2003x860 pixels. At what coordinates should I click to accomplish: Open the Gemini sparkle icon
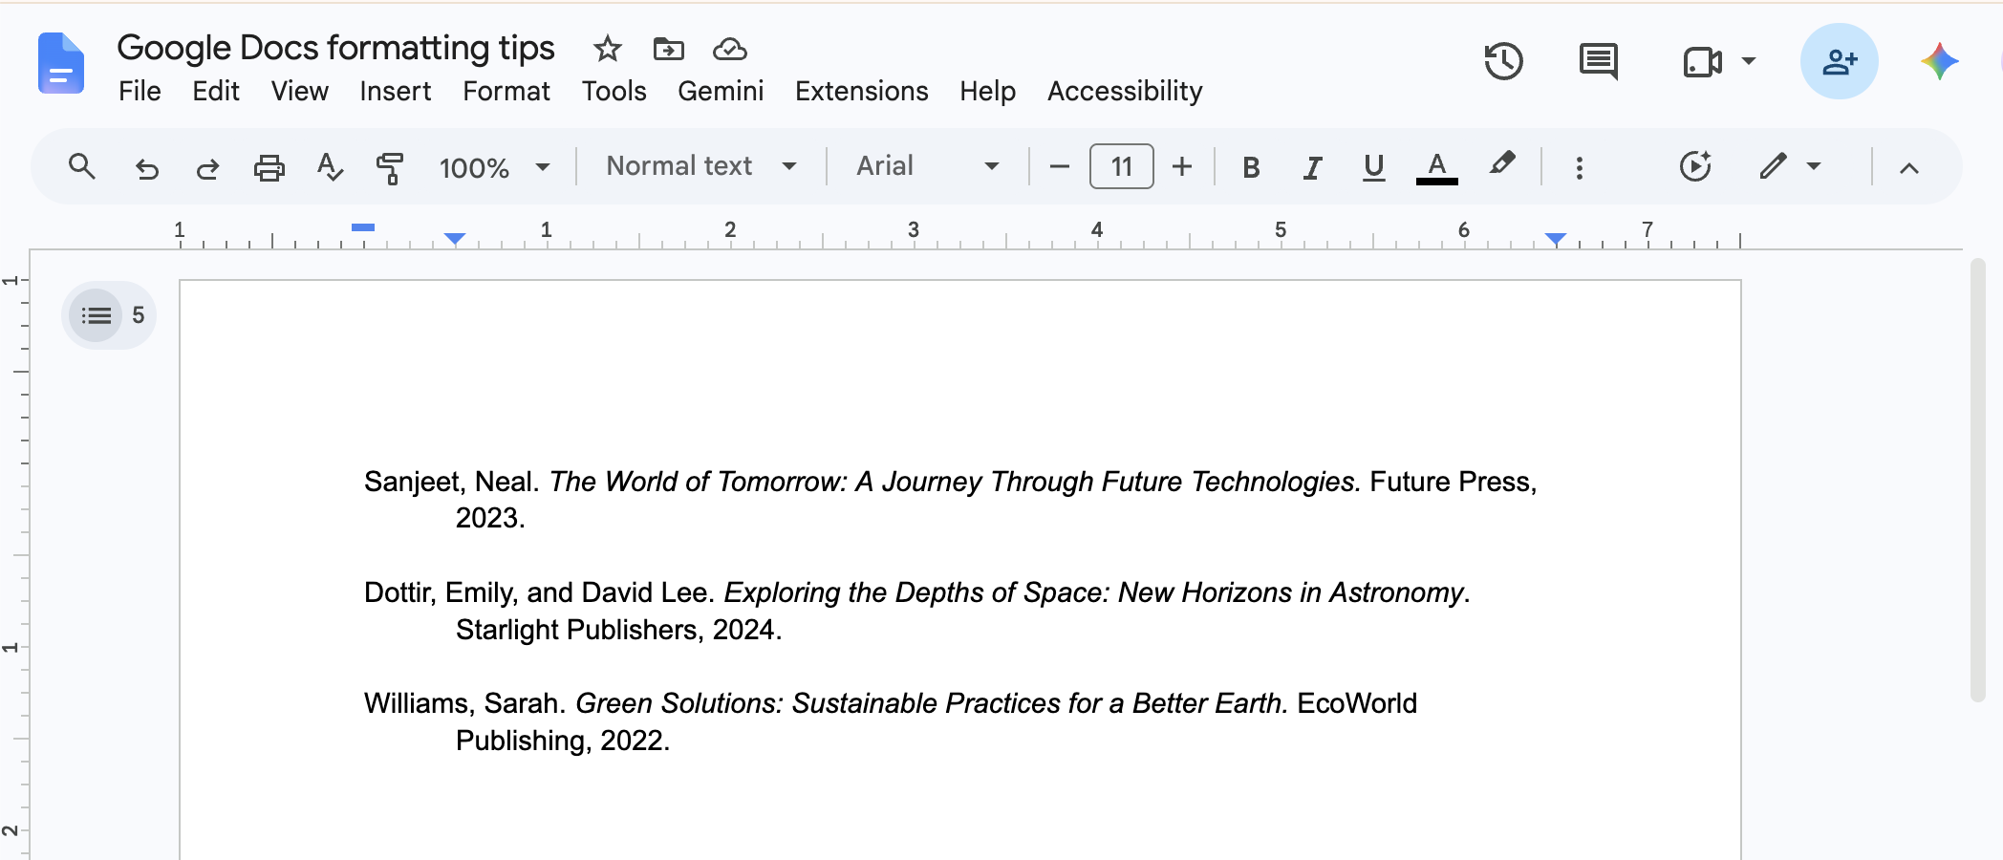[1939, 61]
